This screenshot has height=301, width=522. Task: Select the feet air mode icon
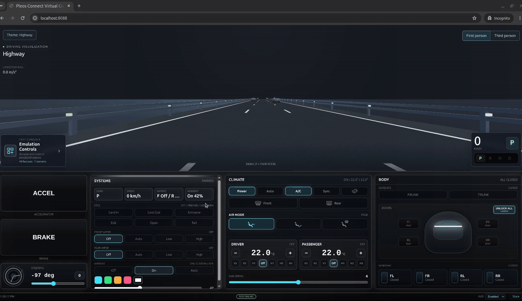click(298, 224)
